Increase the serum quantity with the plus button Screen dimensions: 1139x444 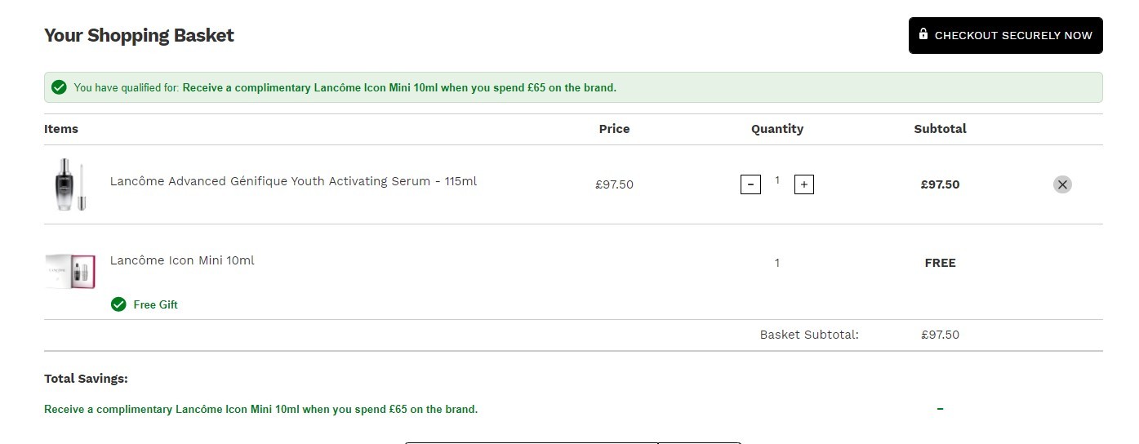click(804, 184)
